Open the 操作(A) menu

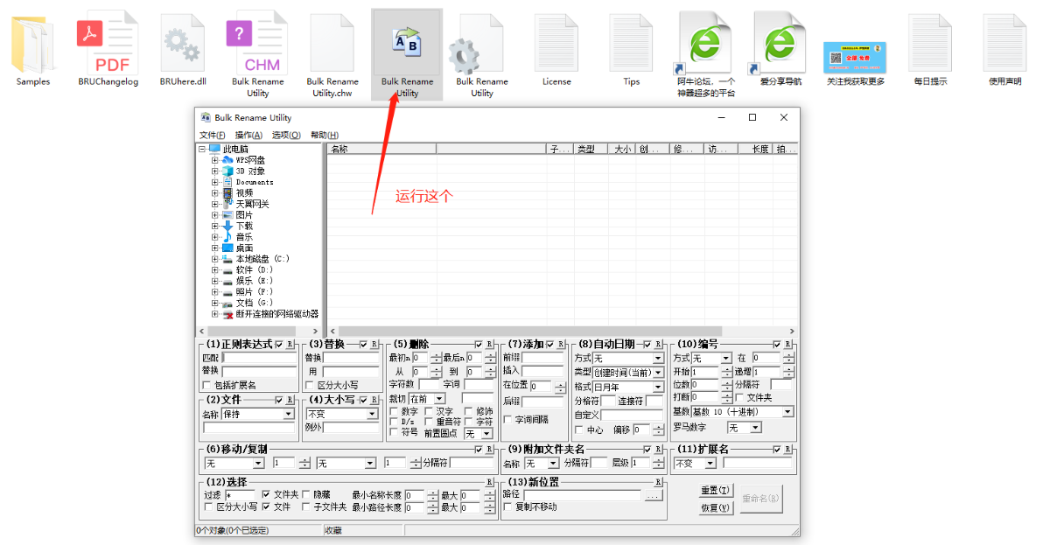248,136
